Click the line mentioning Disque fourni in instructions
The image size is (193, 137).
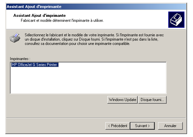point(92,39)
